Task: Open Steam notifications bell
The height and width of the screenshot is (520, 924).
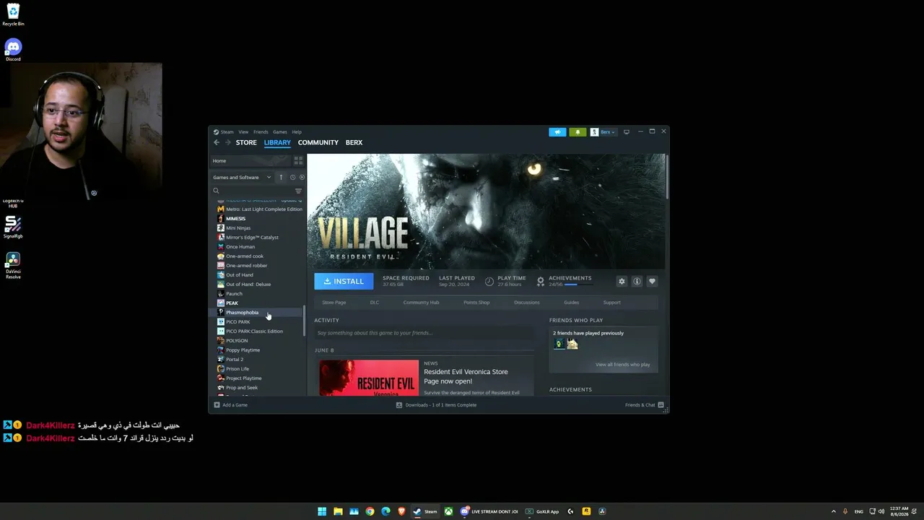Action: 577,132
